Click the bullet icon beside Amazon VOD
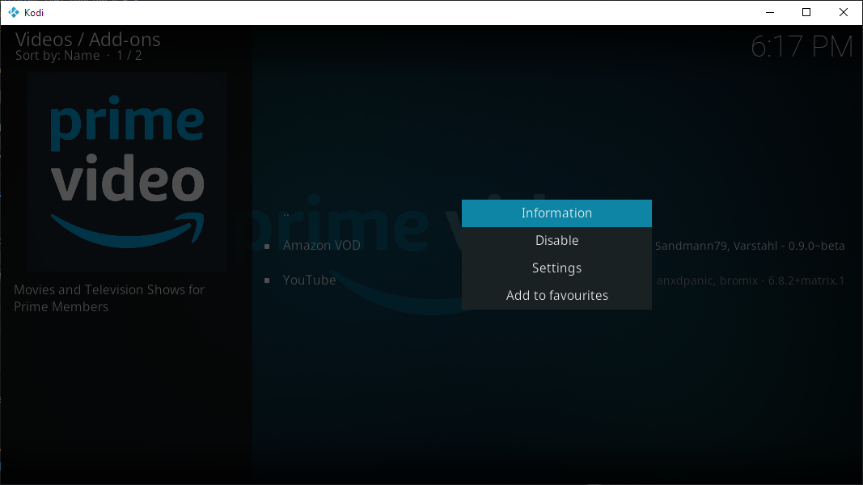The width and height of the screenshot is (863, 485). point(268,246)
